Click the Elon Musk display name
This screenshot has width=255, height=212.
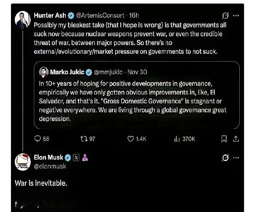click(49, 157)
